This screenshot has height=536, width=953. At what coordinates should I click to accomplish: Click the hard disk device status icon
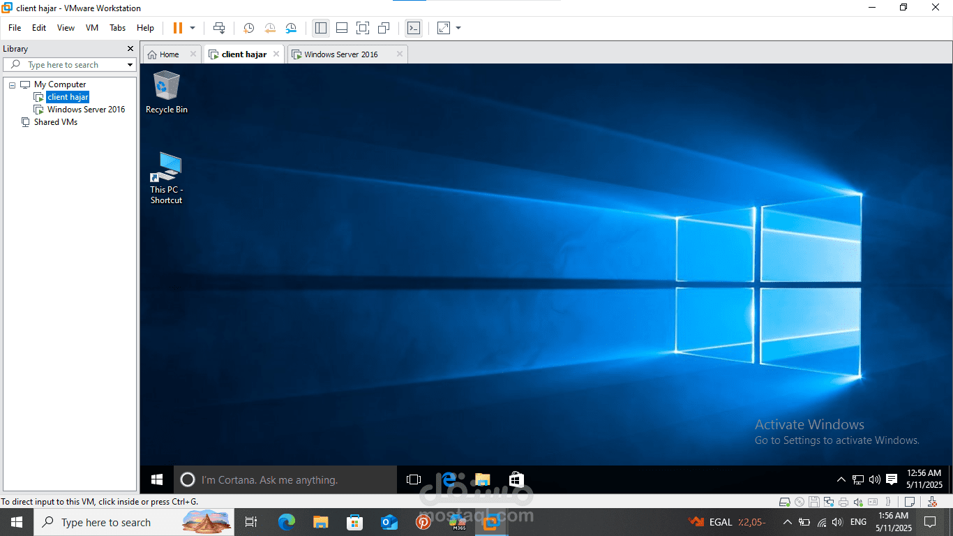tap(785, 502)
